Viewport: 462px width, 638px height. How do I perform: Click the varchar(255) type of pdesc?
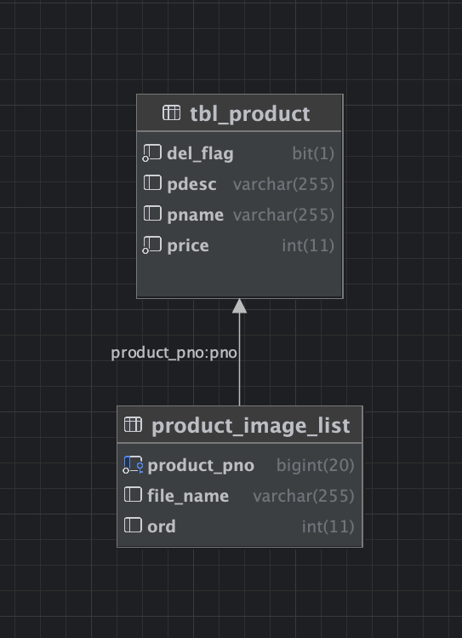click(x=283, y=185)
